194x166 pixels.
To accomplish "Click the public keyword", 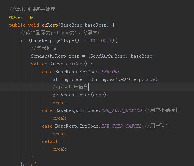I will click(x=17, y=25).
